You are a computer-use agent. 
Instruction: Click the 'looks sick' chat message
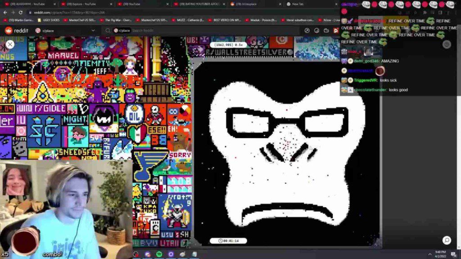(388, 80)
